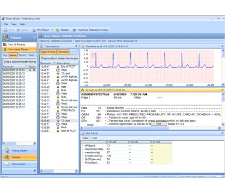The image size is (225, 193).
Task: Click the Next button in 12-Lead report
Action: coord(159,124)
